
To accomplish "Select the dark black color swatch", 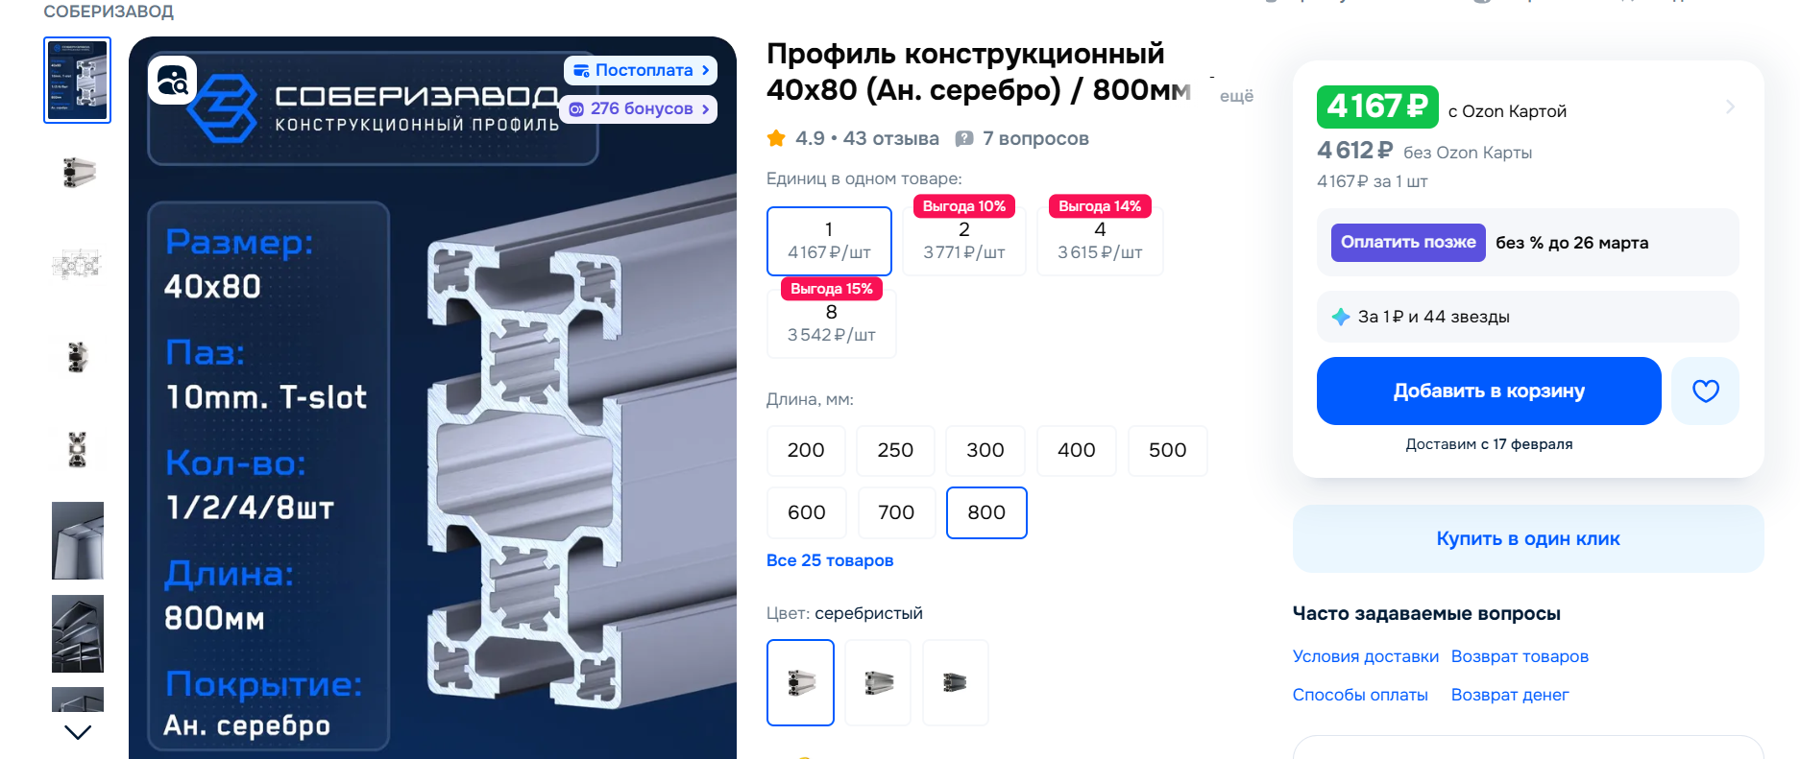I will (x=955, y=682).
